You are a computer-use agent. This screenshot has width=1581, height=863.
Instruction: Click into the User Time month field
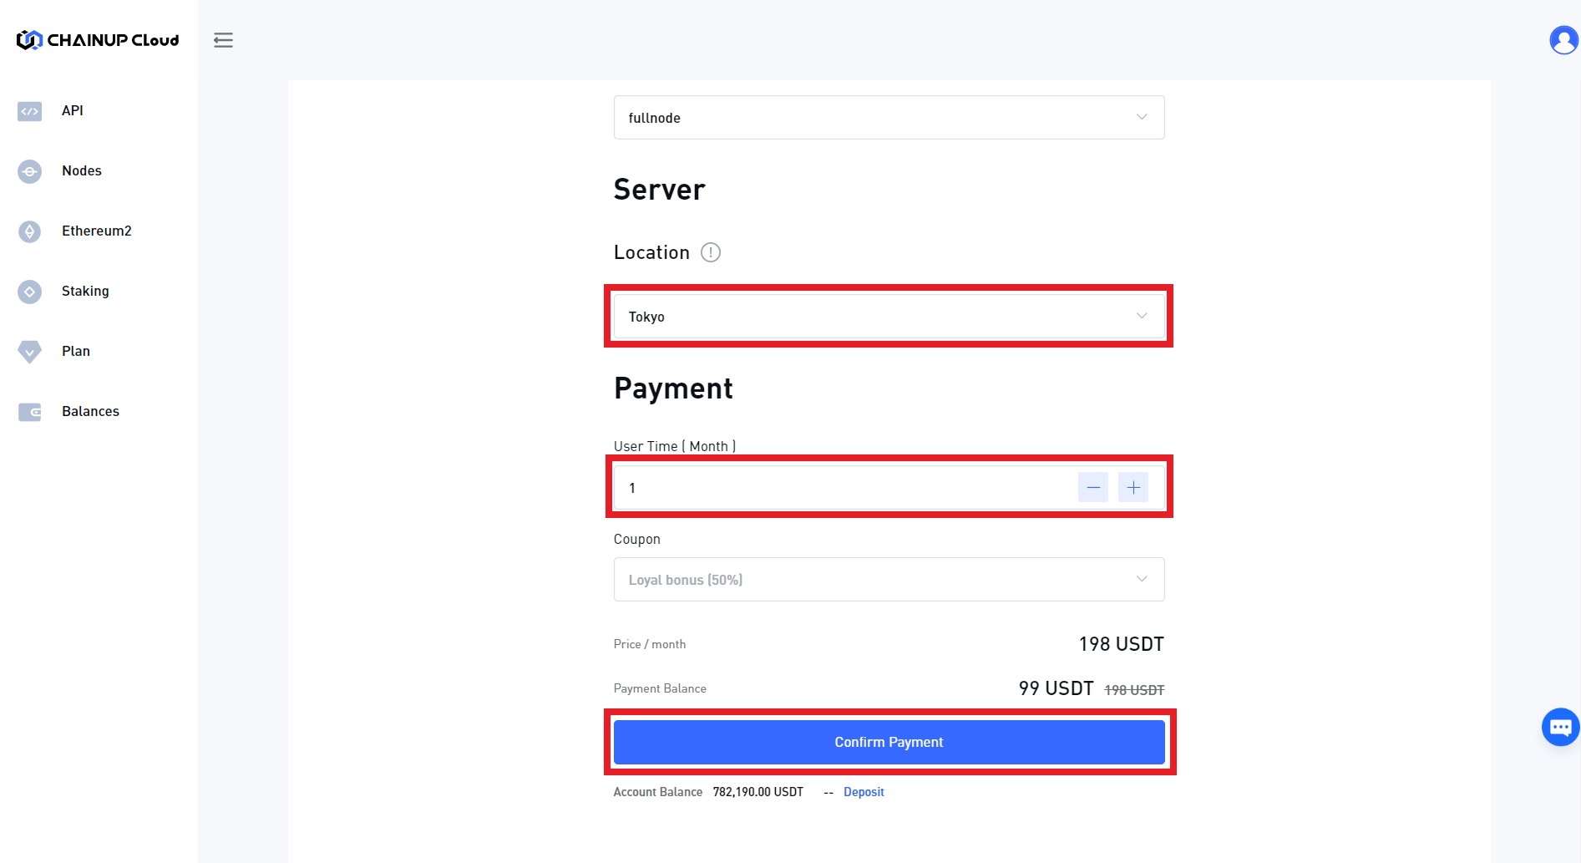[844, 488]
